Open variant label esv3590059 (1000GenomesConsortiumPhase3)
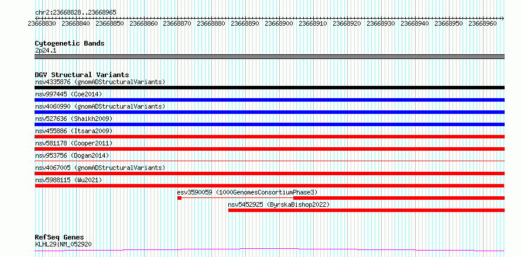This screenshot has width=521, height=257. pyautogui.click(x=247, y=192)
